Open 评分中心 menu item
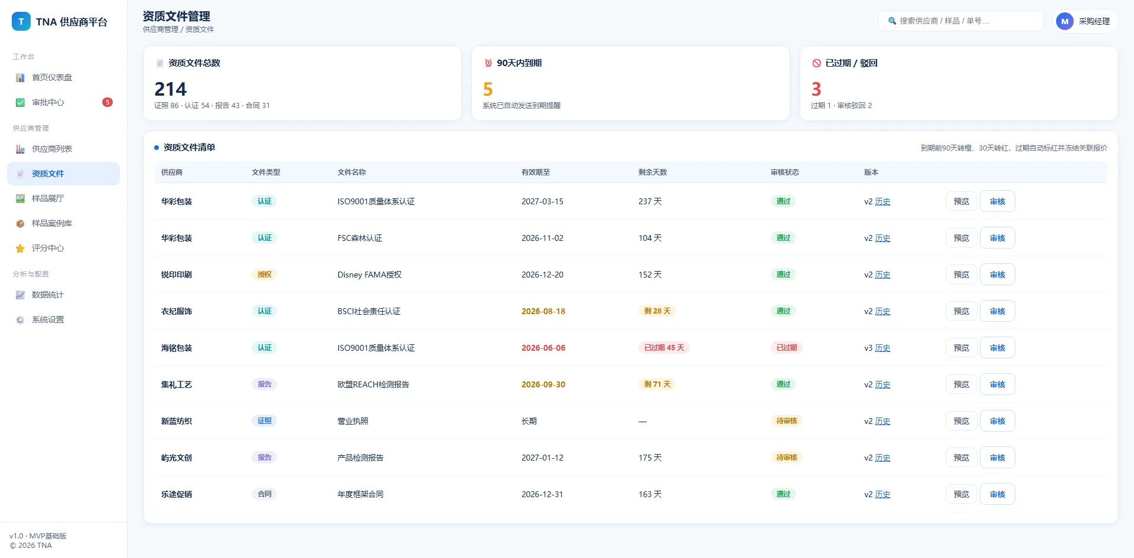This screenshot has width=1134, height=558. point(63,248)
